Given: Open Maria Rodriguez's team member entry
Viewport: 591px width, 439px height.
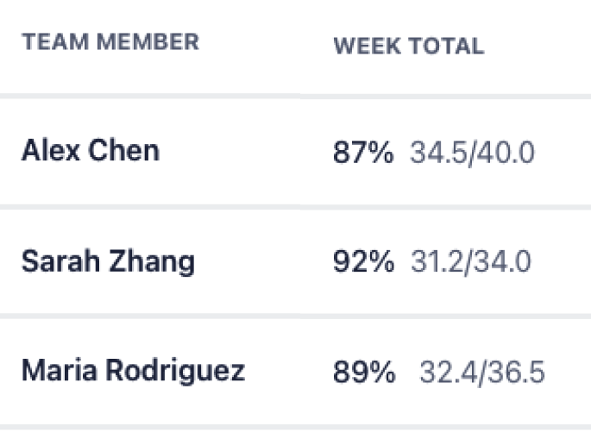Looking at the screenshot, I should [134, 371].
